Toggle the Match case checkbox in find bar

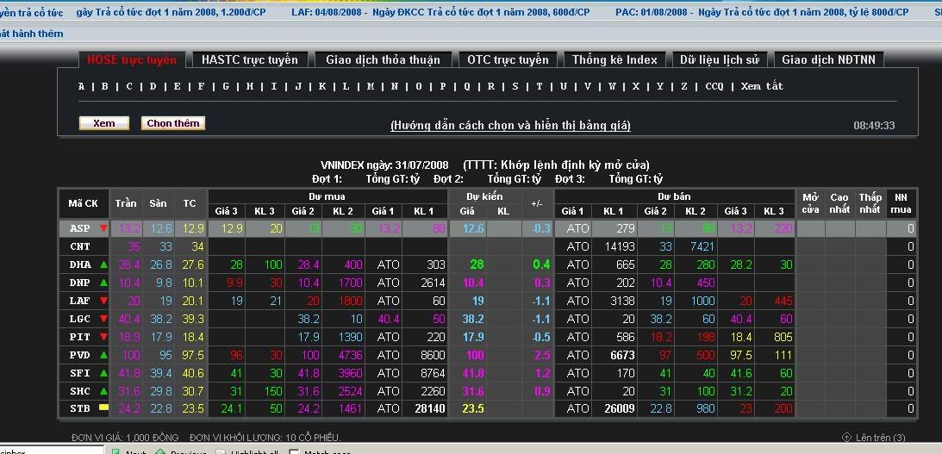(x=294, y=451)
